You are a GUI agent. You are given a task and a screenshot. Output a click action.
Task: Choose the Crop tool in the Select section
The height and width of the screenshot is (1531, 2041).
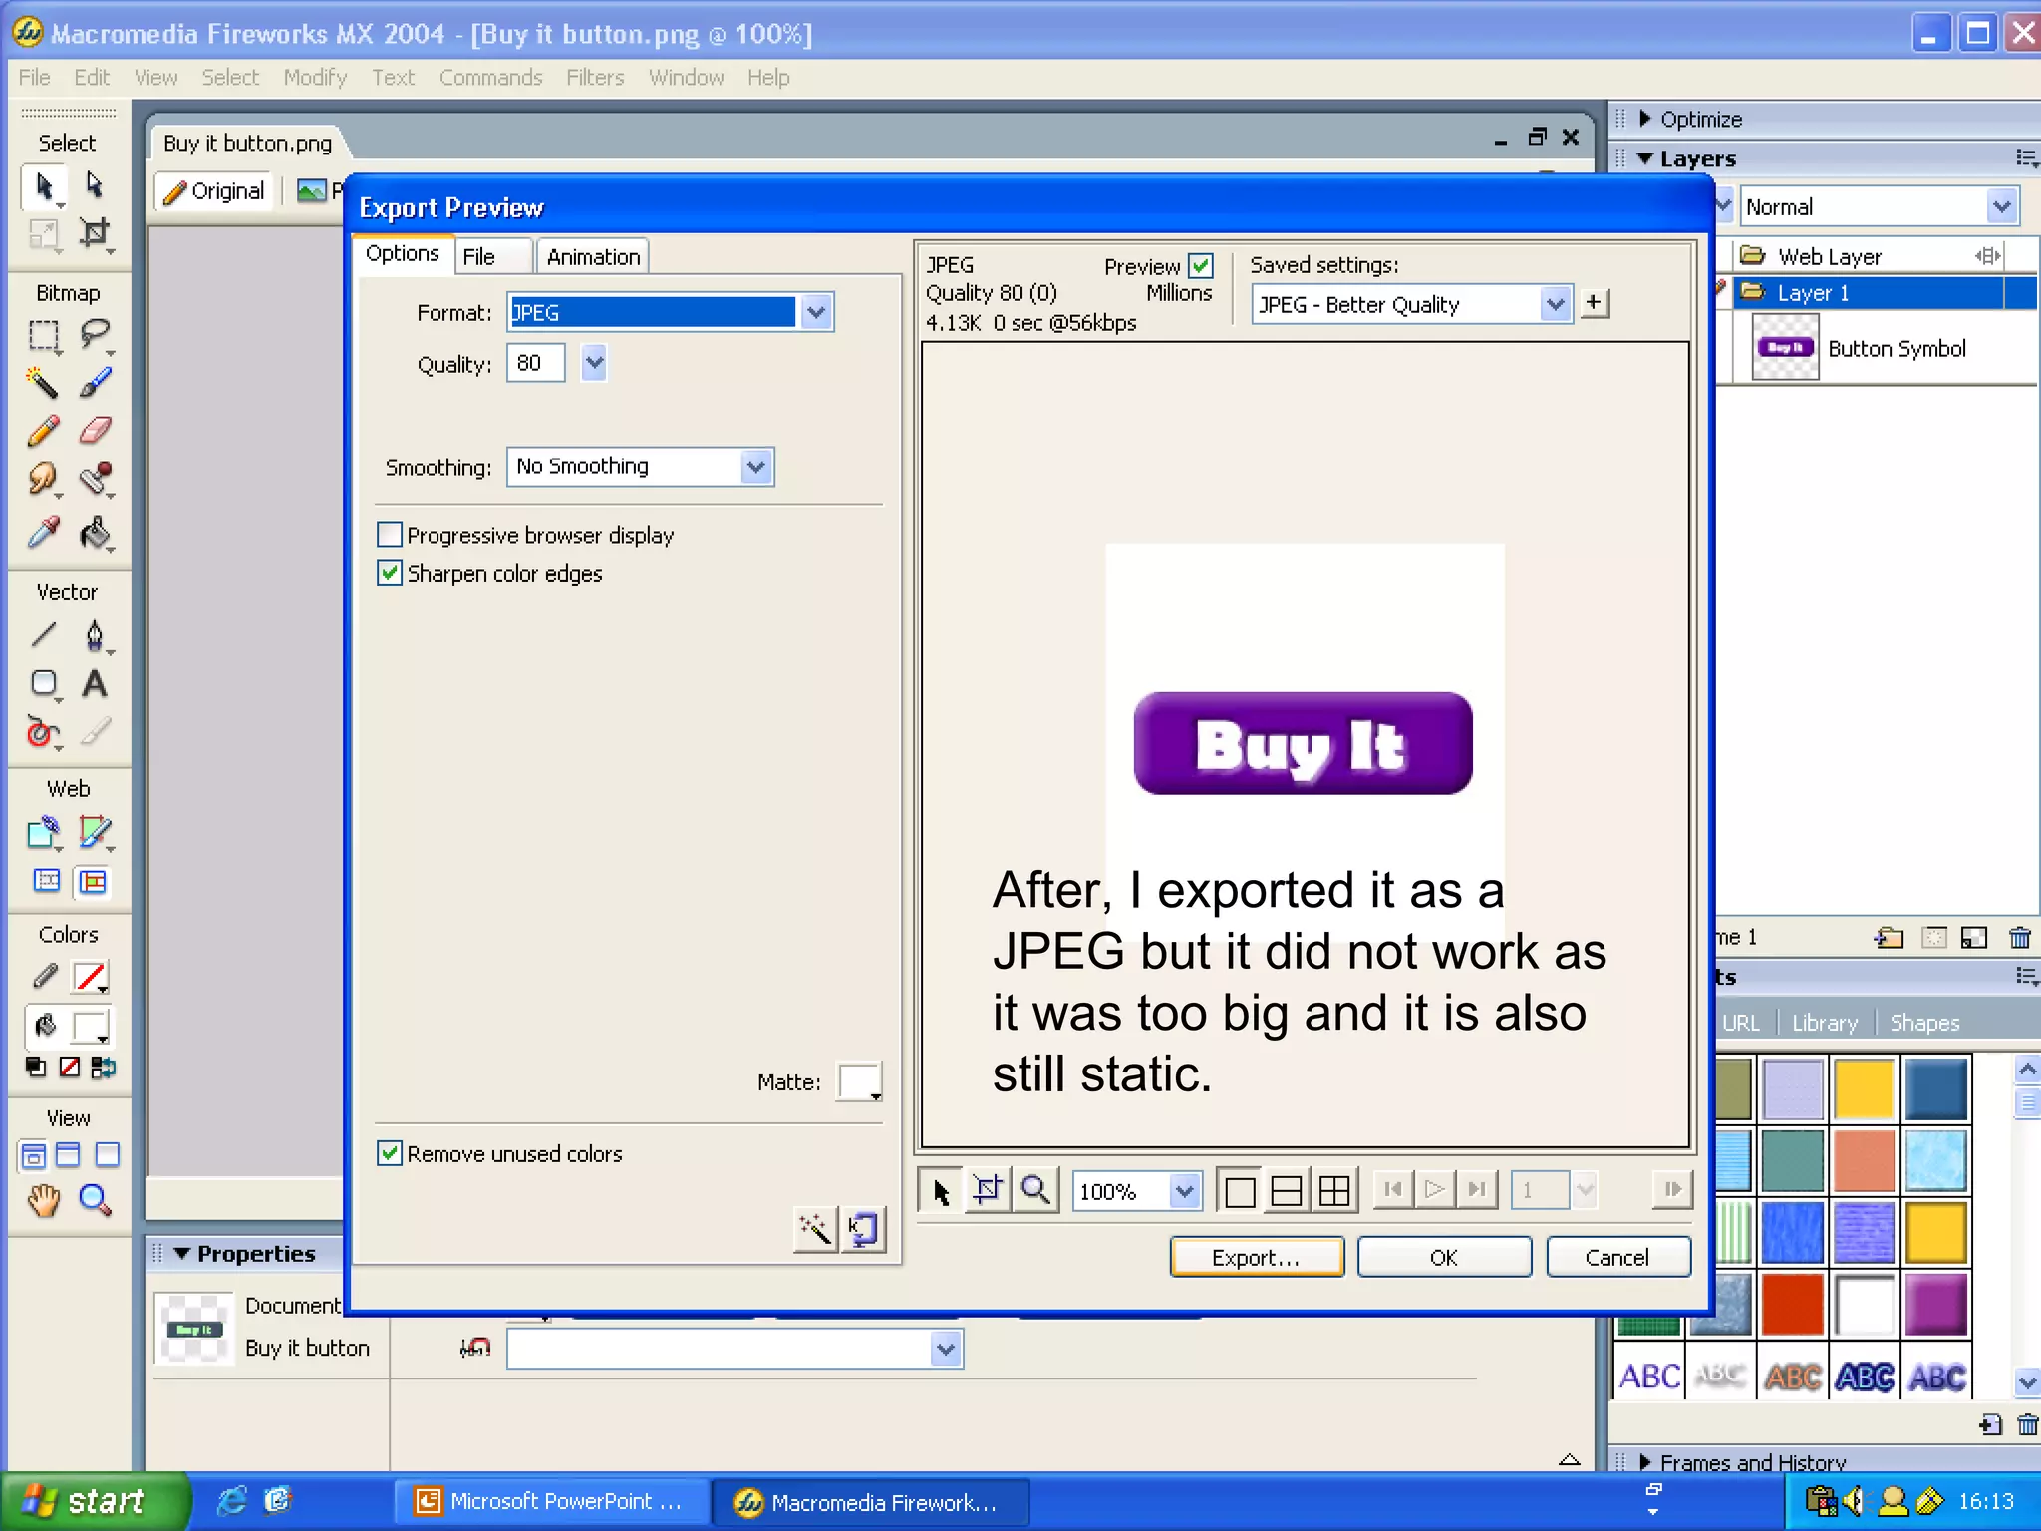tap(94, 233)
